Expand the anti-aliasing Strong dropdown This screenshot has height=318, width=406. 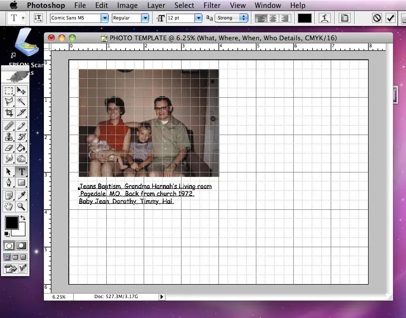coord(244,17)
